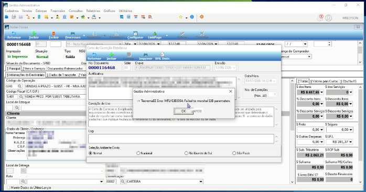Open the $ Seguro value dropdown
366x192 pixels.
tap(351, 130)
